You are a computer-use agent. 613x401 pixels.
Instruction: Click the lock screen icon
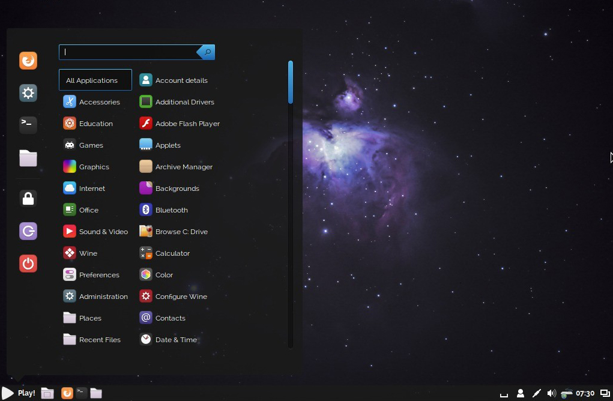[x=28, y=199]
